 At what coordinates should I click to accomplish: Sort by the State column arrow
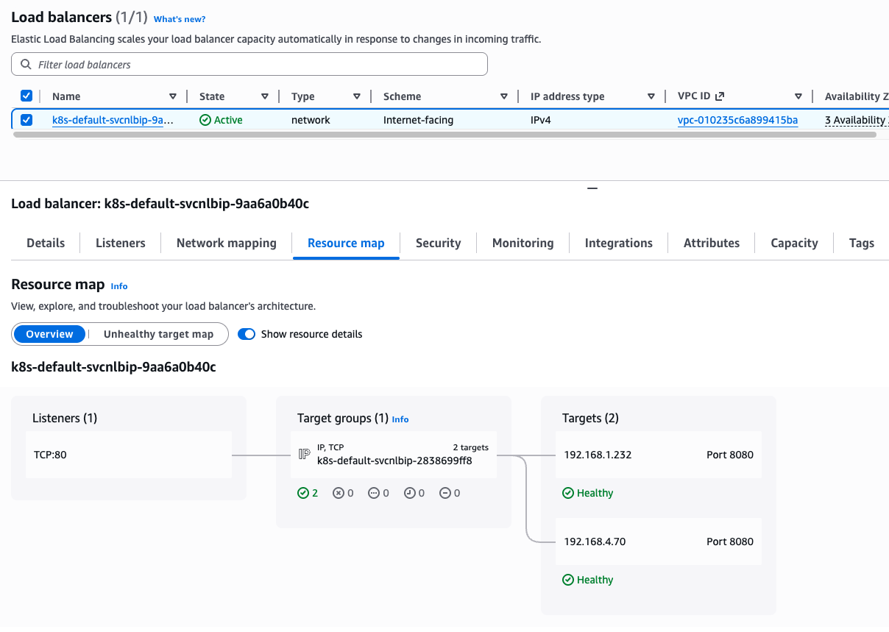(x=265, y=96)
